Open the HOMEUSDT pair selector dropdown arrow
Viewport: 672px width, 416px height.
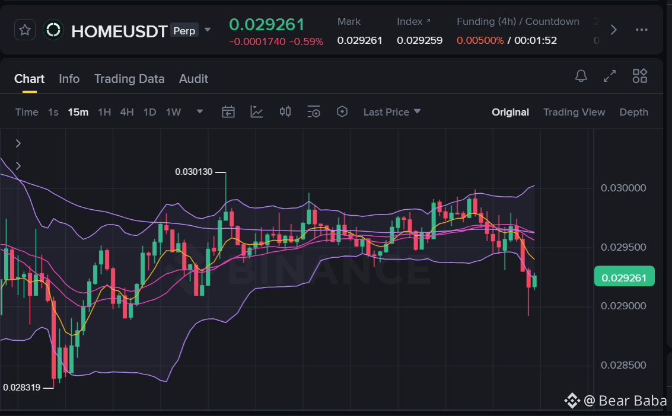[x=208, y=30]
